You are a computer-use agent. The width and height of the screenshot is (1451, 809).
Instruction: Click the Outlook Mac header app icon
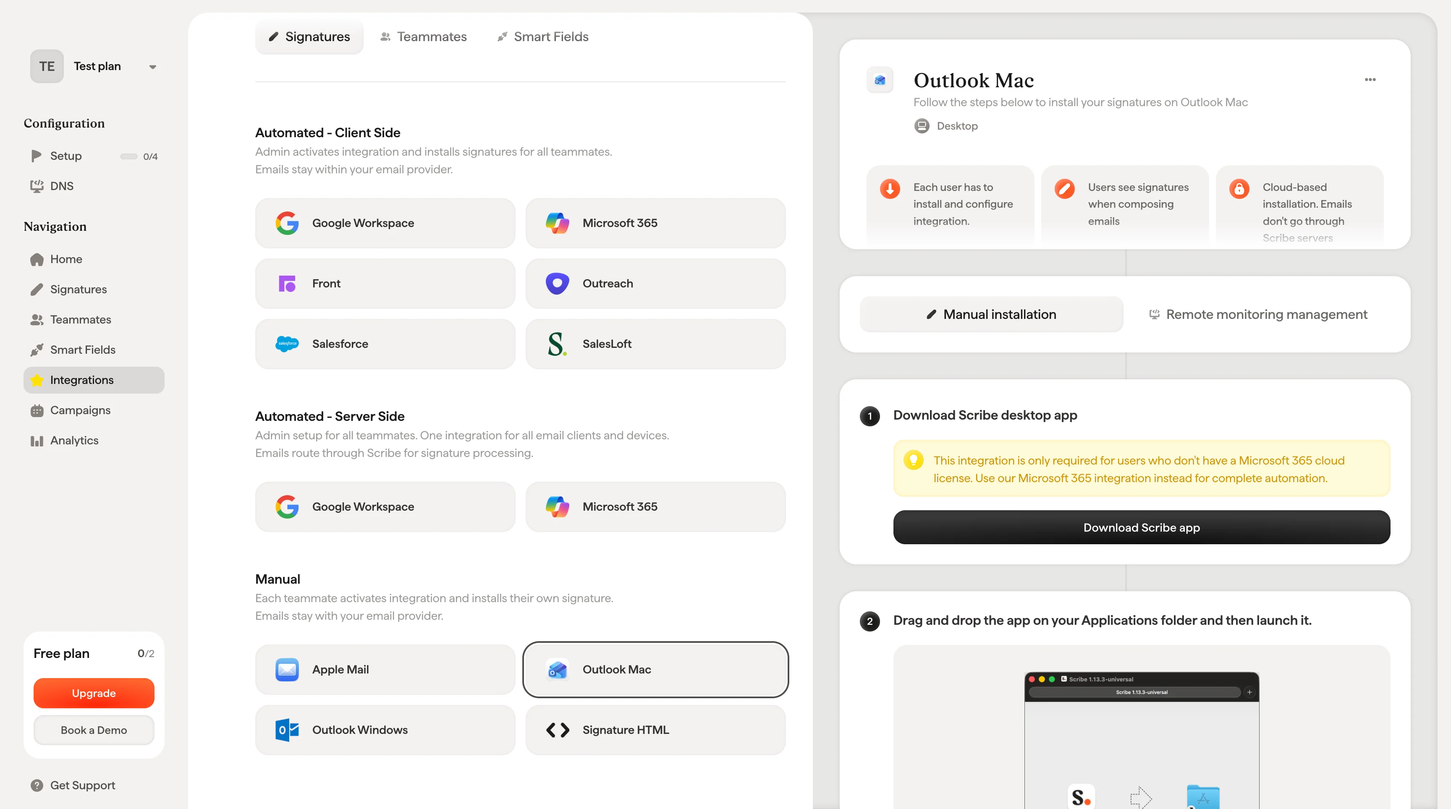click(x=880, y=80)
